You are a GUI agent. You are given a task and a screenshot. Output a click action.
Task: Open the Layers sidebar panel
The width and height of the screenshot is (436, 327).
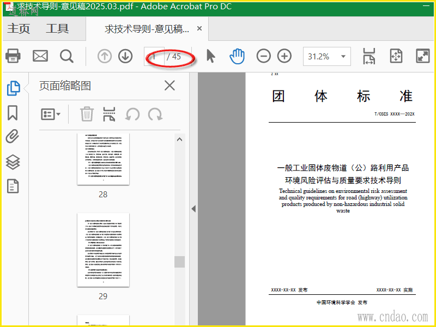13,162
